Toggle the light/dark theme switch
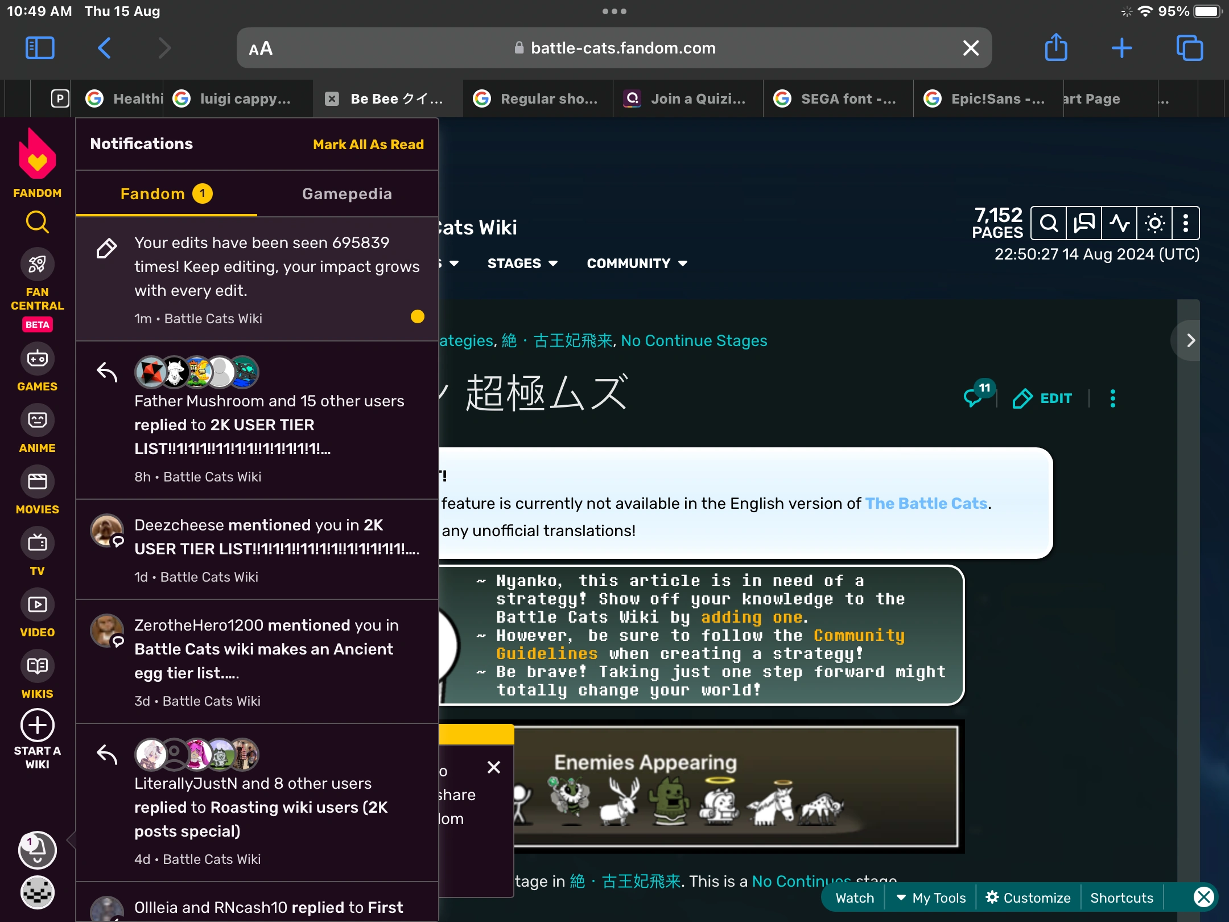The width and height of the screenshot is (1229, 922). click(1154, 223)
